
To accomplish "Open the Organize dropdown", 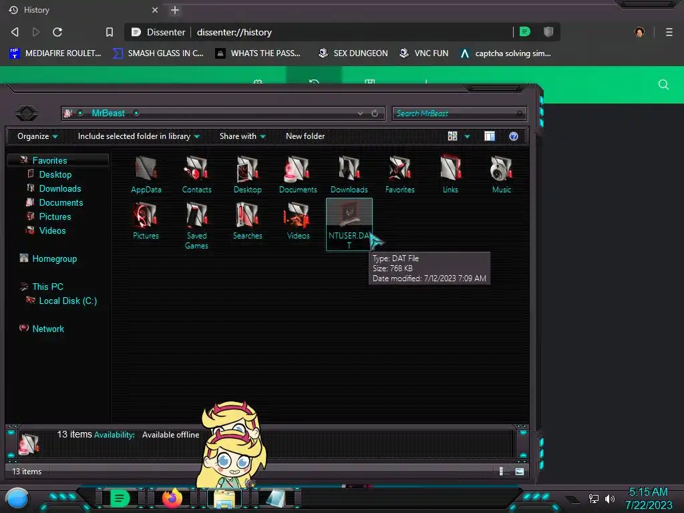I will coord(37,136).
